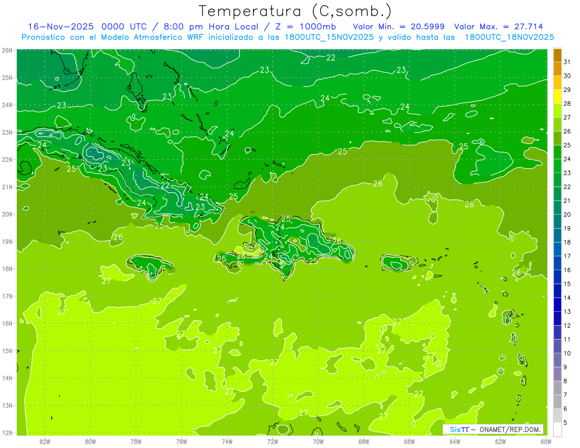580x448 pixels.
Task: Click the gray colorbar swatch between 6 and 7
Action: pos(557,402)
